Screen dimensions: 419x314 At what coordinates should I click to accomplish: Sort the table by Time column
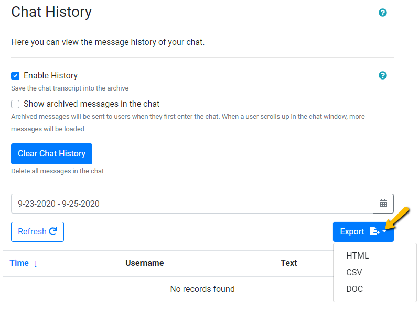click(19, 263)
